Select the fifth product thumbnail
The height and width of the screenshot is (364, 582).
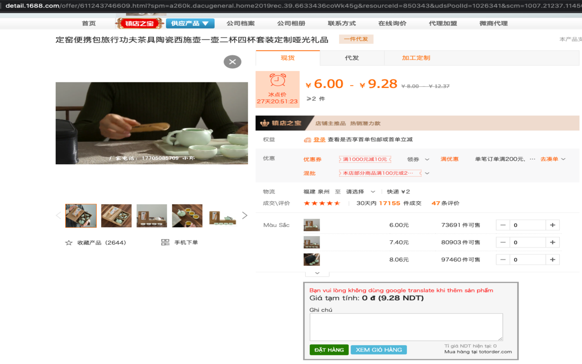[x=223, y=216]
